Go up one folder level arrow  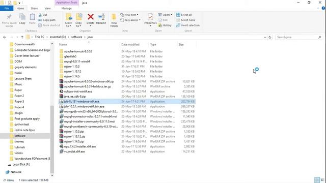(x=22, y=37)
